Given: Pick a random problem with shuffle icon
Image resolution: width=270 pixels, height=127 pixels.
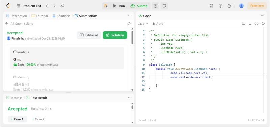Looking at the screenshot, I should point(62,6).
